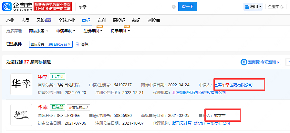Click application date 2021-02-25
The image size is (290, 133).
point(179,116)
